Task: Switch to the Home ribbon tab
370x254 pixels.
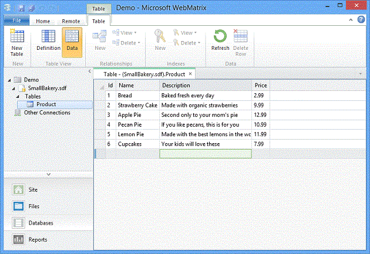Action: 43,21
